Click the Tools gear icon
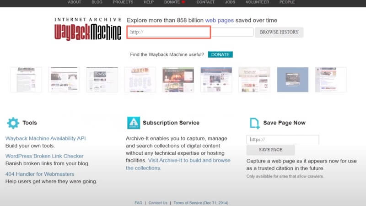 13,123
